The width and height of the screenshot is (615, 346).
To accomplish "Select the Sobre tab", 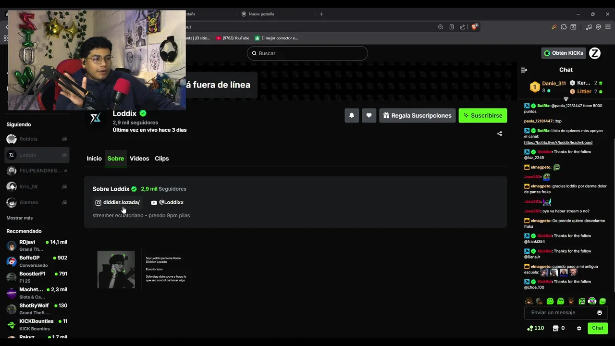I will (x=116, y=159).
